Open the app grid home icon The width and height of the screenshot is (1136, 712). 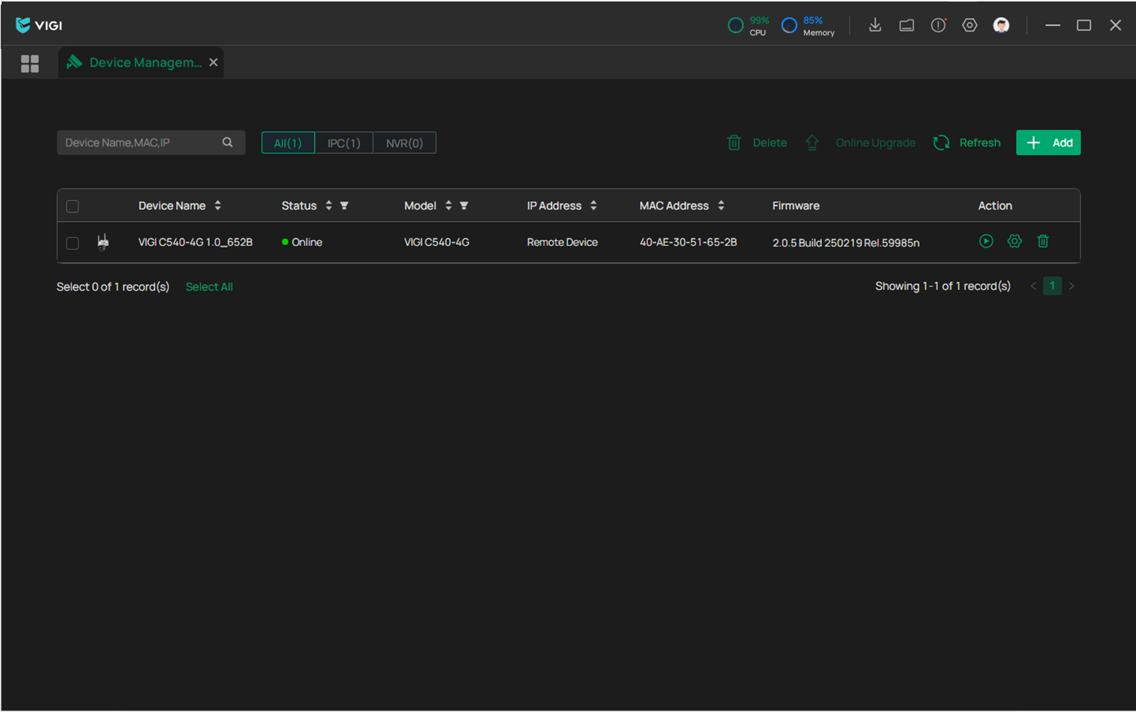point(30,63)
